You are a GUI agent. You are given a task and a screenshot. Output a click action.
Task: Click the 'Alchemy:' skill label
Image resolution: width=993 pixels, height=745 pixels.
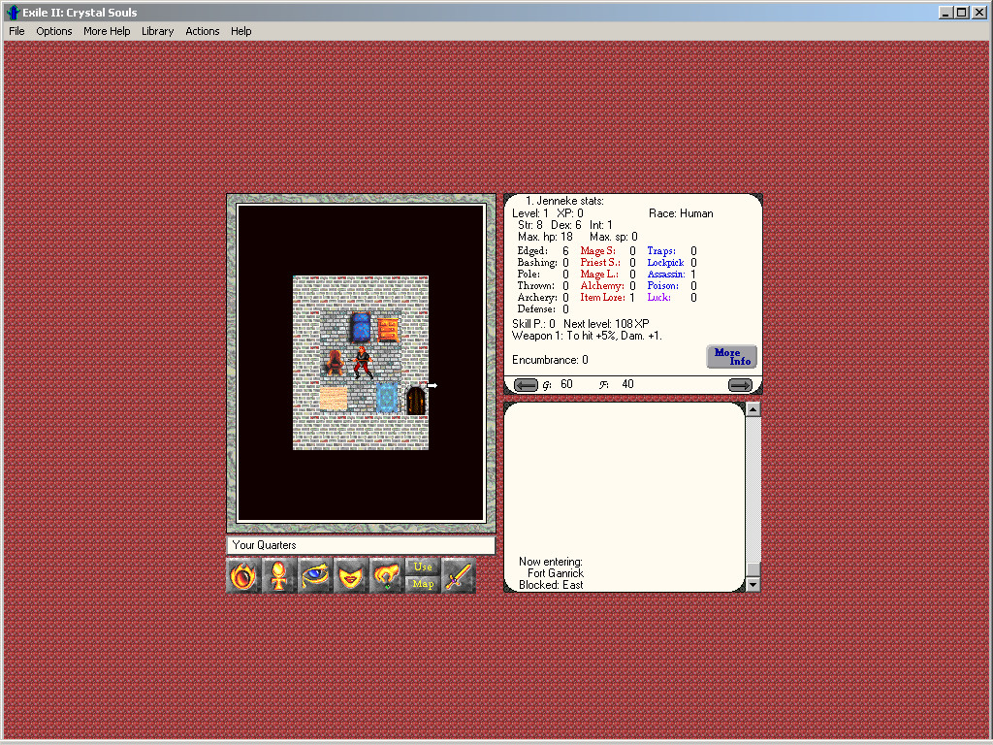click(601, 286)
